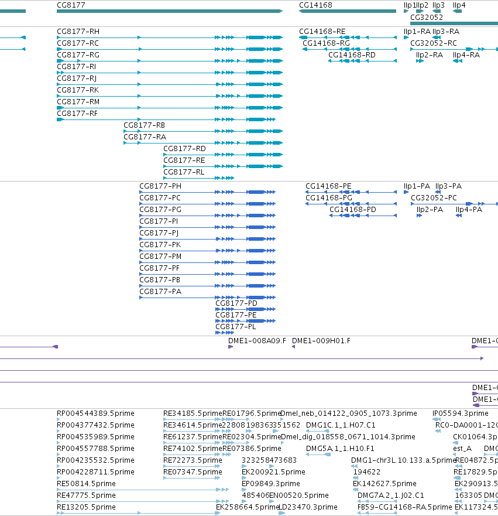Click the Ilp3 gene label

coord(438,5)
